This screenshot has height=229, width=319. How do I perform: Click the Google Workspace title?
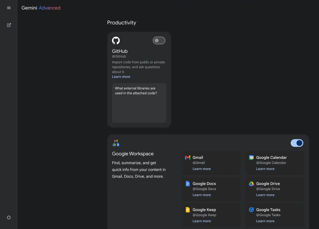pos(133,154)
